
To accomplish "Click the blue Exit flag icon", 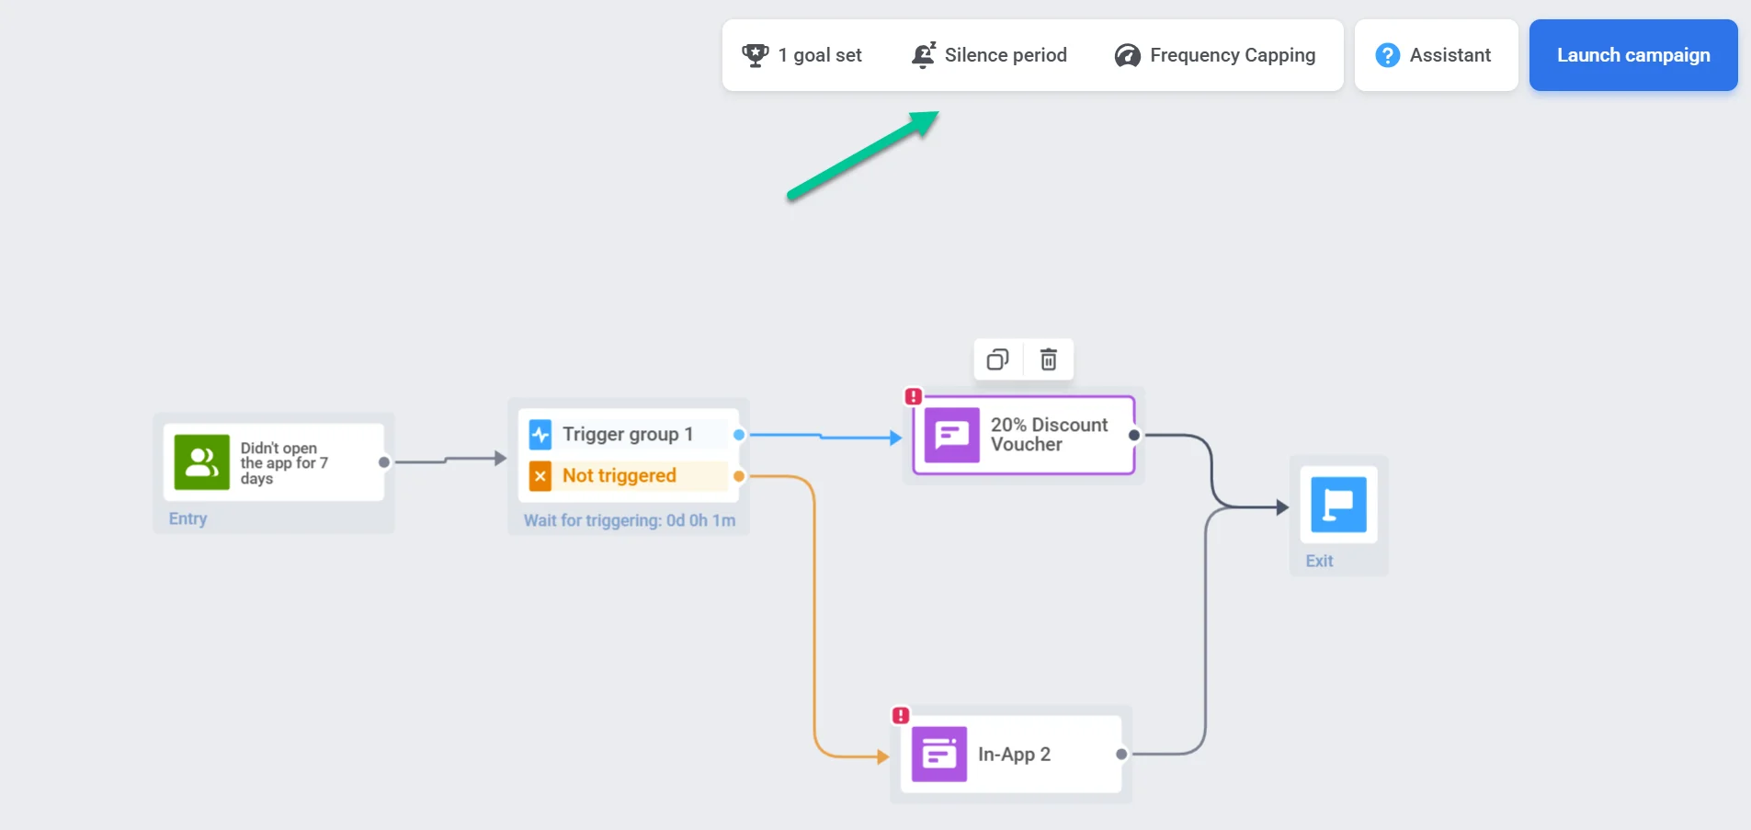I will (1338, 505).
